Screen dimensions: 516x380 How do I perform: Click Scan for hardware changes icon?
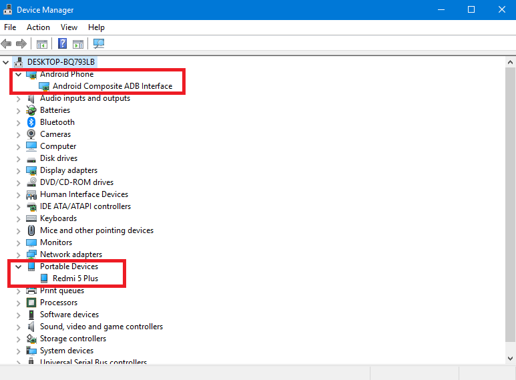coord(99,44)
